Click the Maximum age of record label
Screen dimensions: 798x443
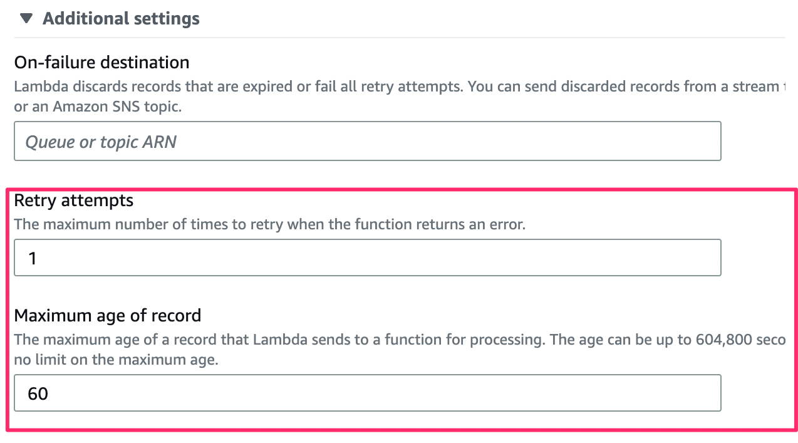(107, 315)
